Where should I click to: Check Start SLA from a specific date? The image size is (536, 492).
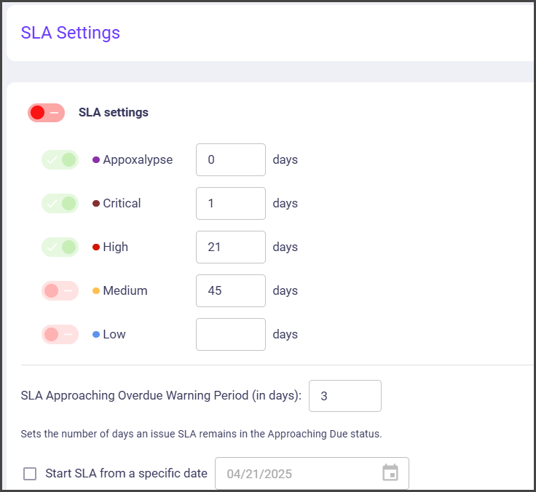click(x=30, y=474)
